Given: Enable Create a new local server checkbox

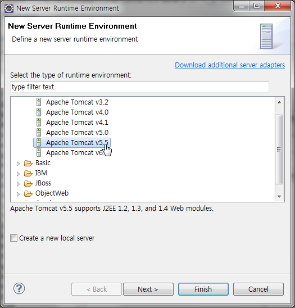Looking at the screenshot, I should (13, 238).
